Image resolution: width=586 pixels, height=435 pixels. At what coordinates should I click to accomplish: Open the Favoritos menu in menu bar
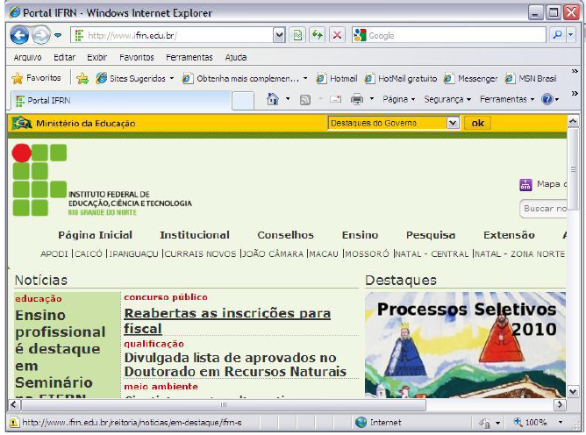pos(136,58)
